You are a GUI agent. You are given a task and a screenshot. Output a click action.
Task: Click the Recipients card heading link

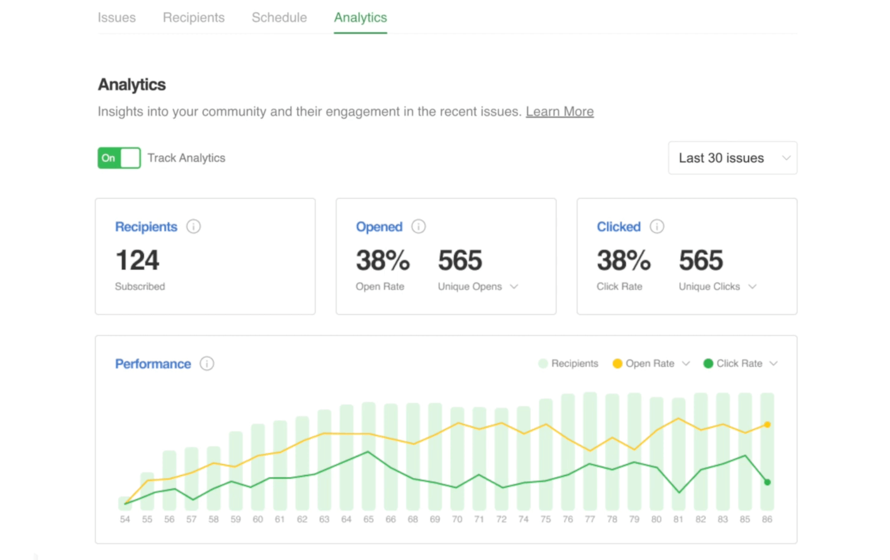146,227
